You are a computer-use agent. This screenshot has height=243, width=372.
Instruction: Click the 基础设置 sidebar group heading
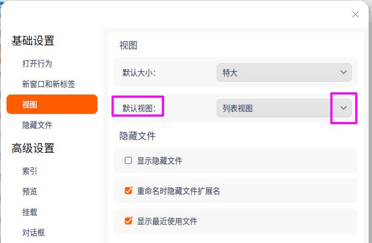33,40
